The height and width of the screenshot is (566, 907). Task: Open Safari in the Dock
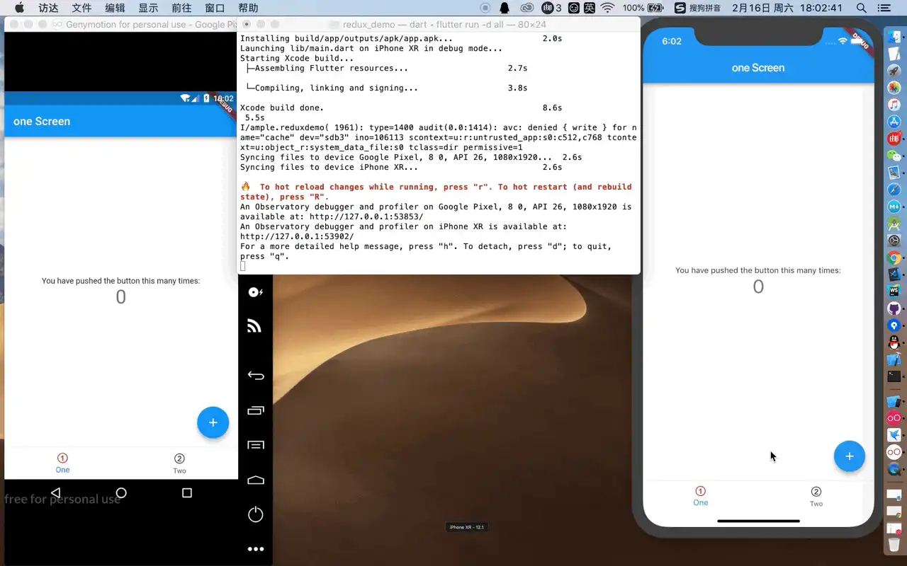point(894,190)
